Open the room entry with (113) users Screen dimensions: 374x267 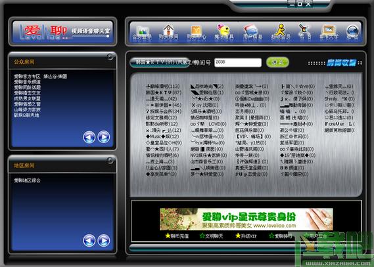(162, 86)
